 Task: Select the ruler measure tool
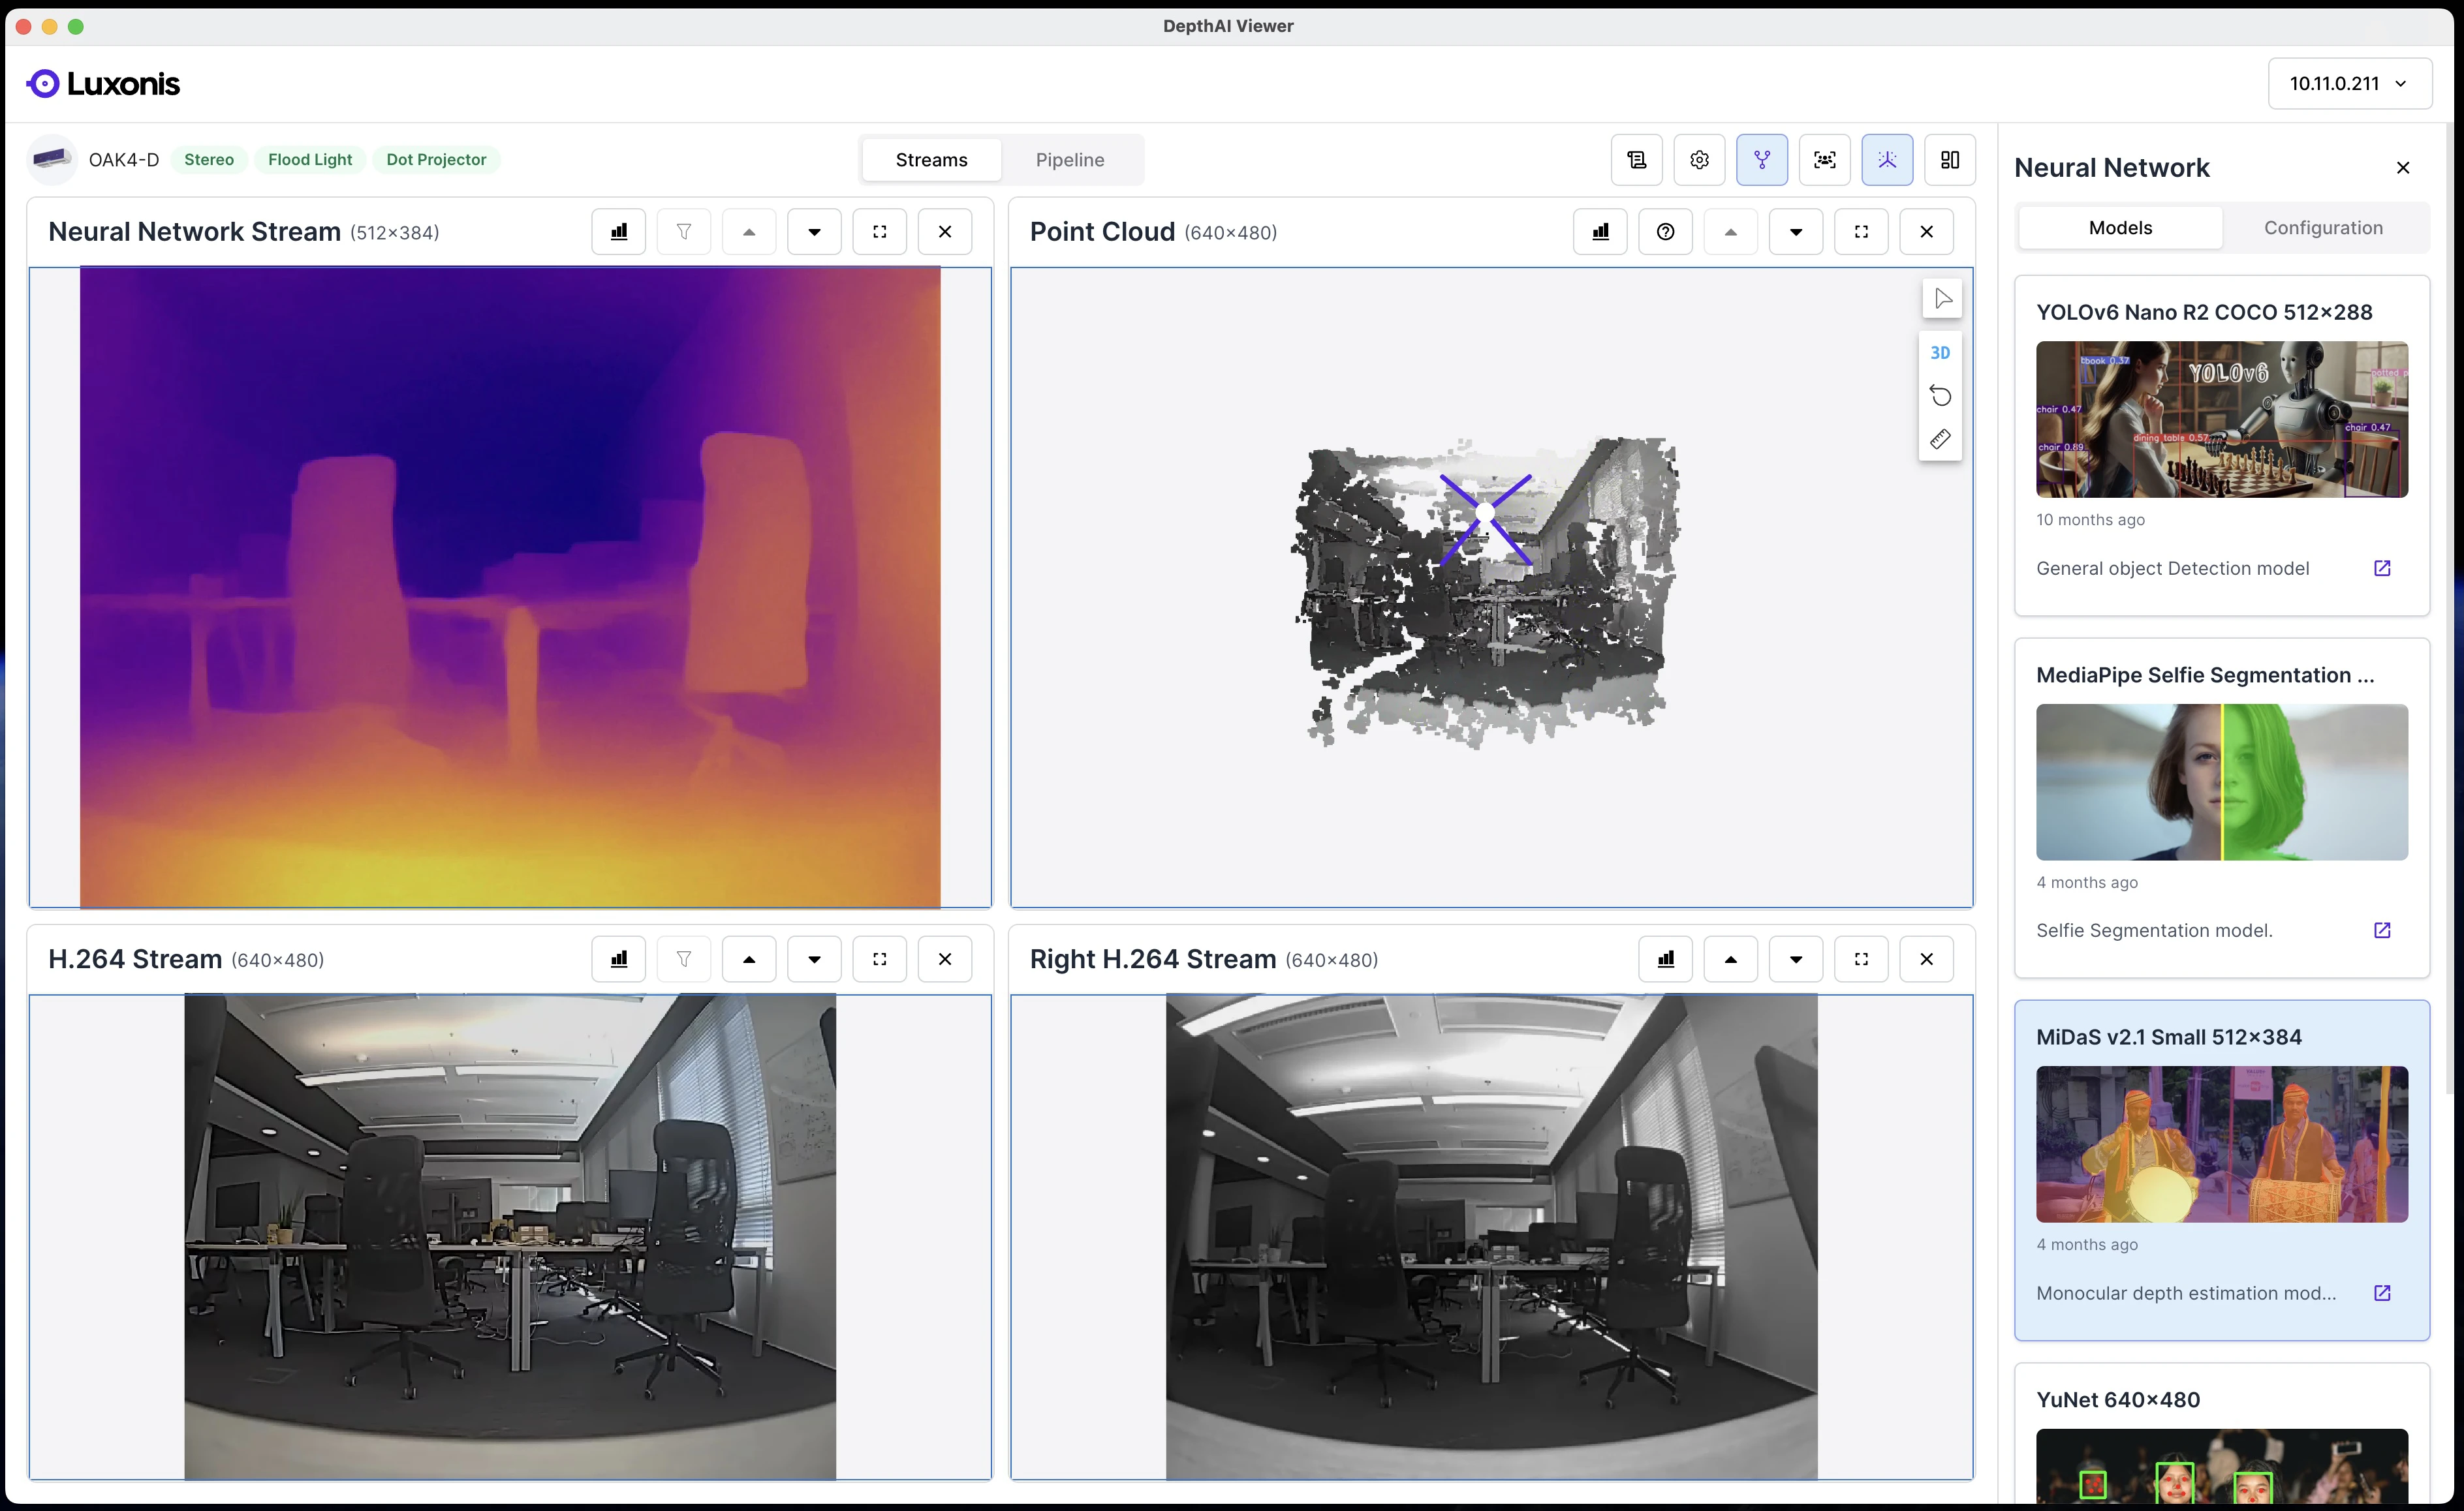tap(1940, 440)
